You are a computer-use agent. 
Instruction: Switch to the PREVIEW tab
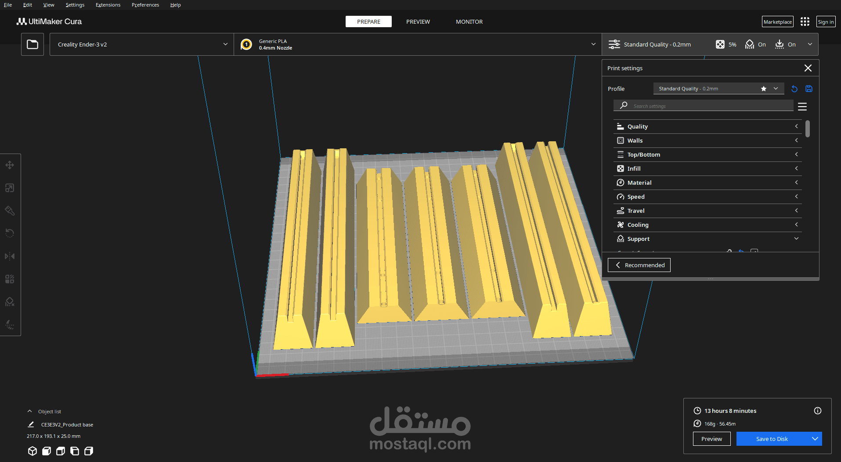click(418, 21)
